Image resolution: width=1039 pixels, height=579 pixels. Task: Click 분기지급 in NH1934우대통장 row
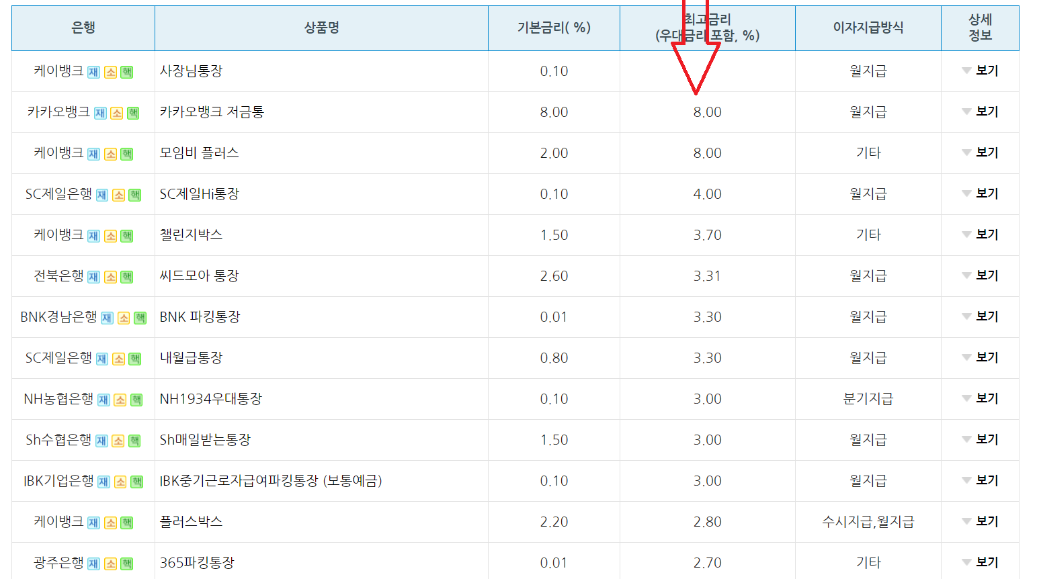(x=868, y=398)
